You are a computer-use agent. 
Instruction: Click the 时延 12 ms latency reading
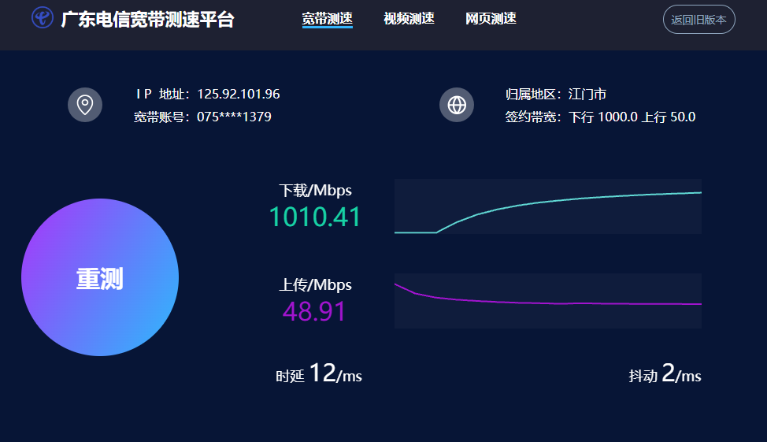[319, 374]
